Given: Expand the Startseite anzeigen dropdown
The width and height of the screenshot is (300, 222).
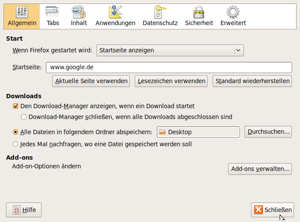Looking at the screenshot, I should point(170,50).
